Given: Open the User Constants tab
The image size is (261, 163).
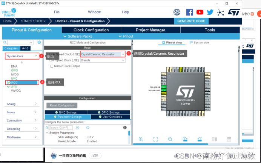Looking at the screenshot, I should click(111, 117).
